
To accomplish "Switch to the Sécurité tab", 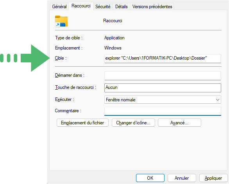I will tap(103, 7).
